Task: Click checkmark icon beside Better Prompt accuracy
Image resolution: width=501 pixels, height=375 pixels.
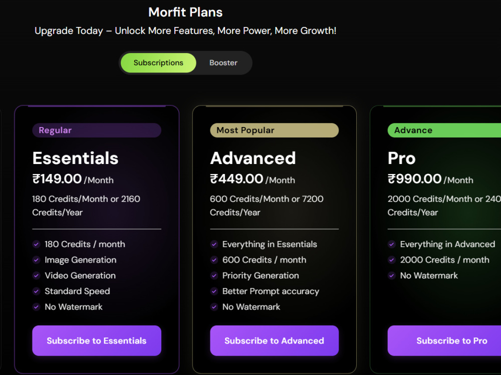Action: tap(214, 291)
